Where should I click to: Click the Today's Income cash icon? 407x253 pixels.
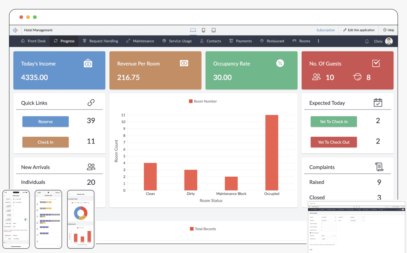click(88, 64)
